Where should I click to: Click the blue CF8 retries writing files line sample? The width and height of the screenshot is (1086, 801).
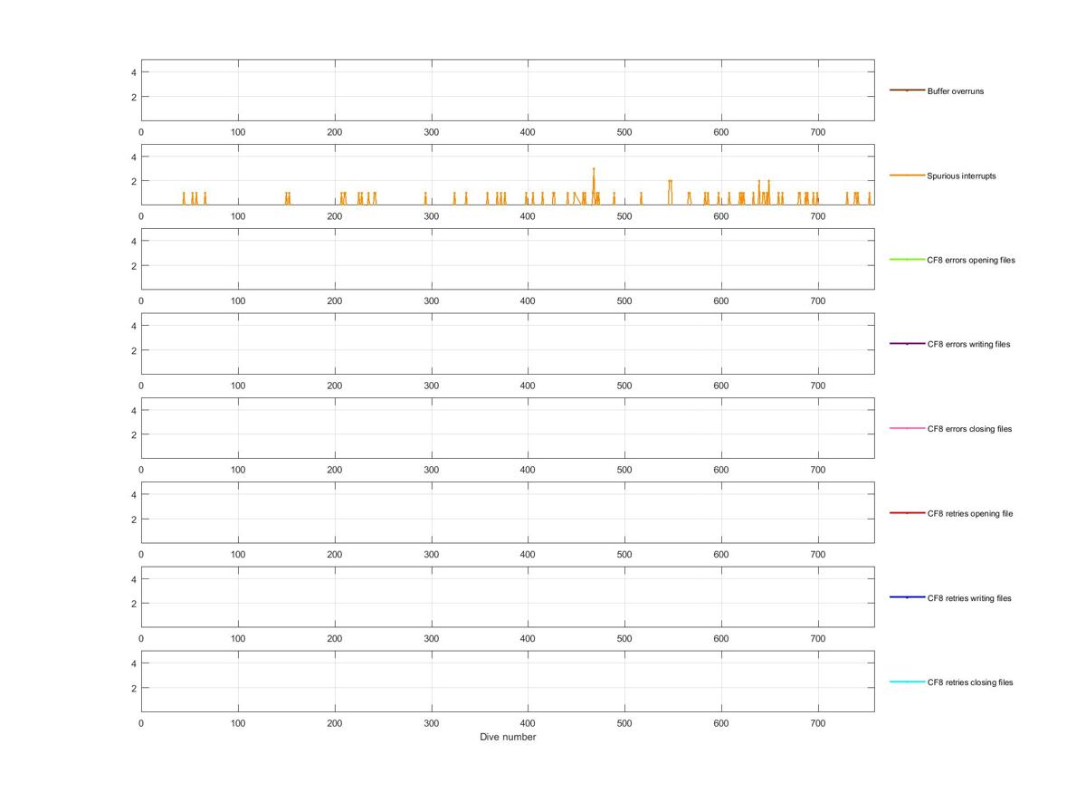pyautogui.click(x=907, y=597)
